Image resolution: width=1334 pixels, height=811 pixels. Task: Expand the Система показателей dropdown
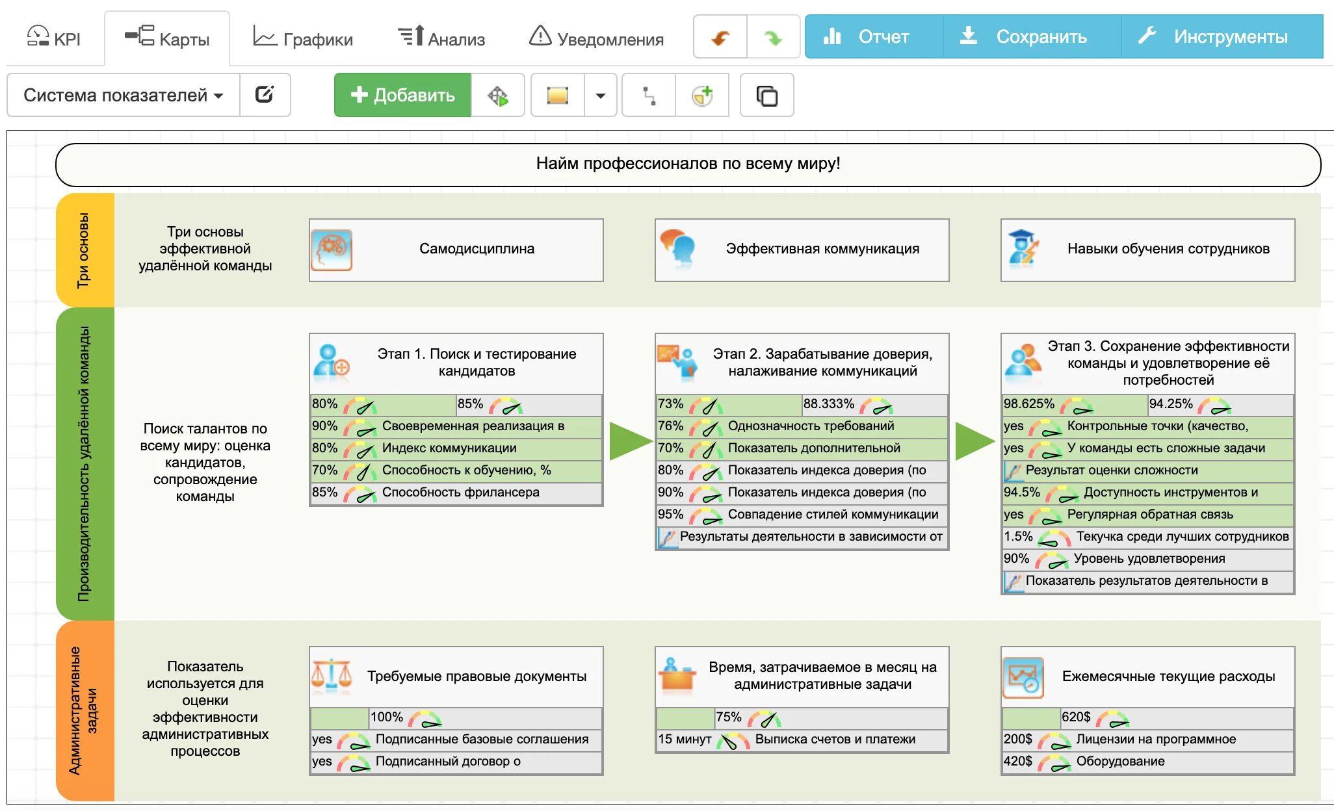click(x=124, y=95)
